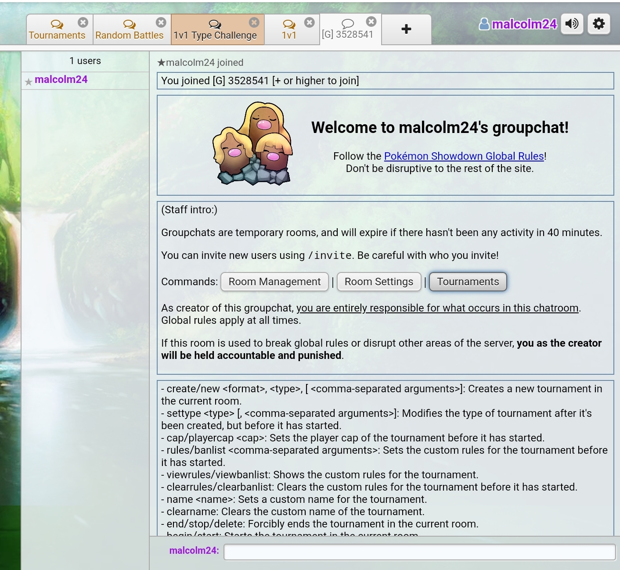Close the 1v1 Type Challenge tab

point(254,22)
